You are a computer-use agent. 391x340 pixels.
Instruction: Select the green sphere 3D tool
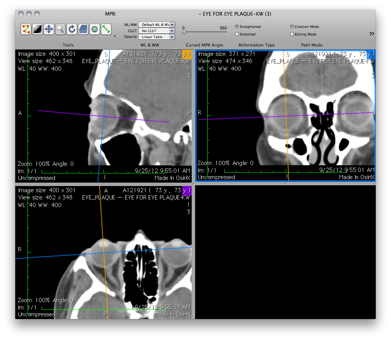pyautogui.click(x=94, y=29)
